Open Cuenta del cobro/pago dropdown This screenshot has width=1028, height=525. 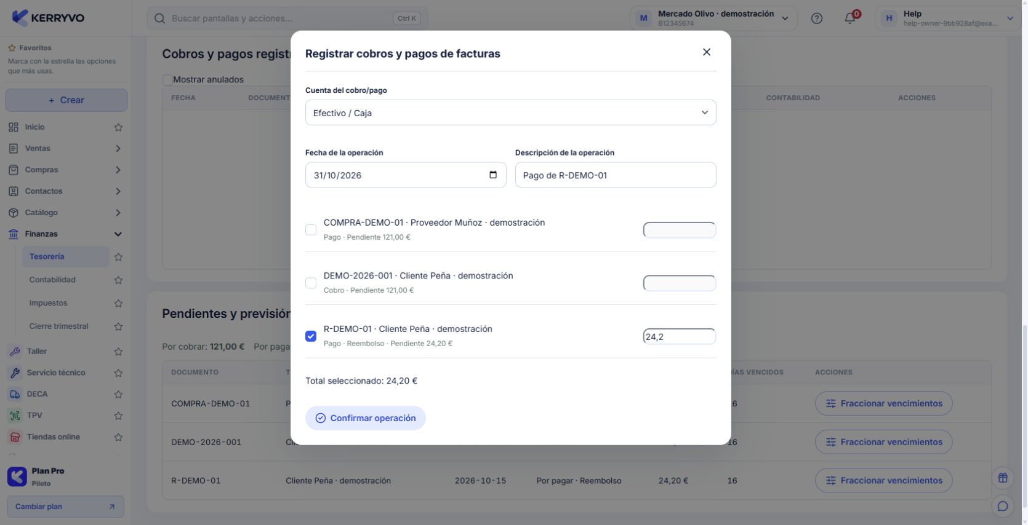[x=511, y=112]
